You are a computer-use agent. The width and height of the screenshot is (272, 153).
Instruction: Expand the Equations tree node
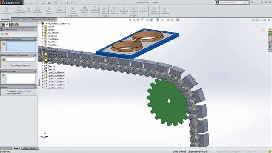(42, 36)
